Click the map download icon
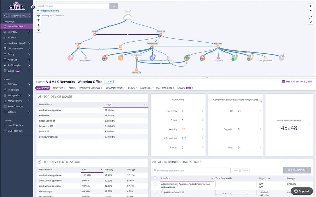Viewport: 316px width, 197px height. click(38, 25)
